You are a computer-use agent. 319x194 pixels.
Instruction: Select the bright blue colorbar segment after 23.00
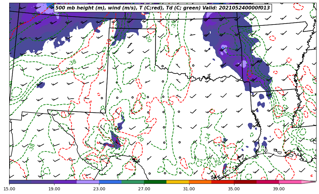pos(110,182)
